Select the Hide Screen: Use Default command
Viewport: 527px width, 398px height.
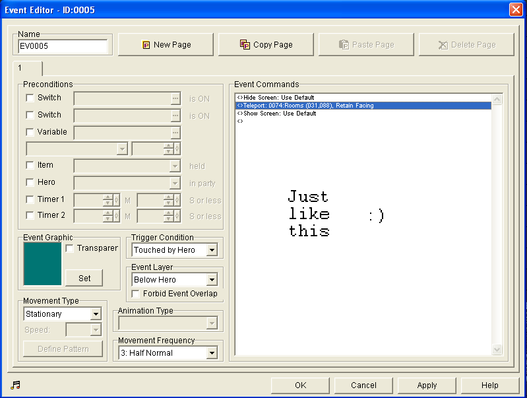click(x=363, y=98)
